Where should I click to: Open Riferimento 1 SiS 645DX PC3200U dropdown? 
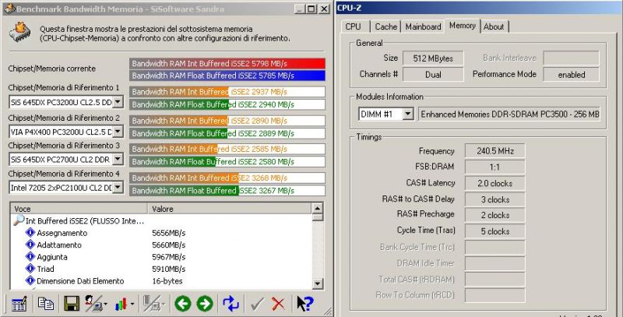tap(118, 102)
